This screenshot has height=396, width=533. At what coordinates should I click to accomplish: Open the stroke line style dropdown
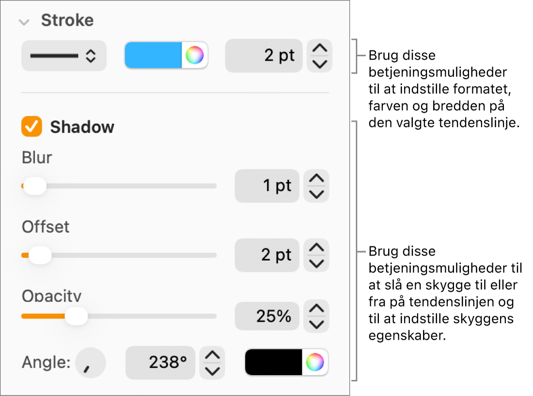click(63, 56)
